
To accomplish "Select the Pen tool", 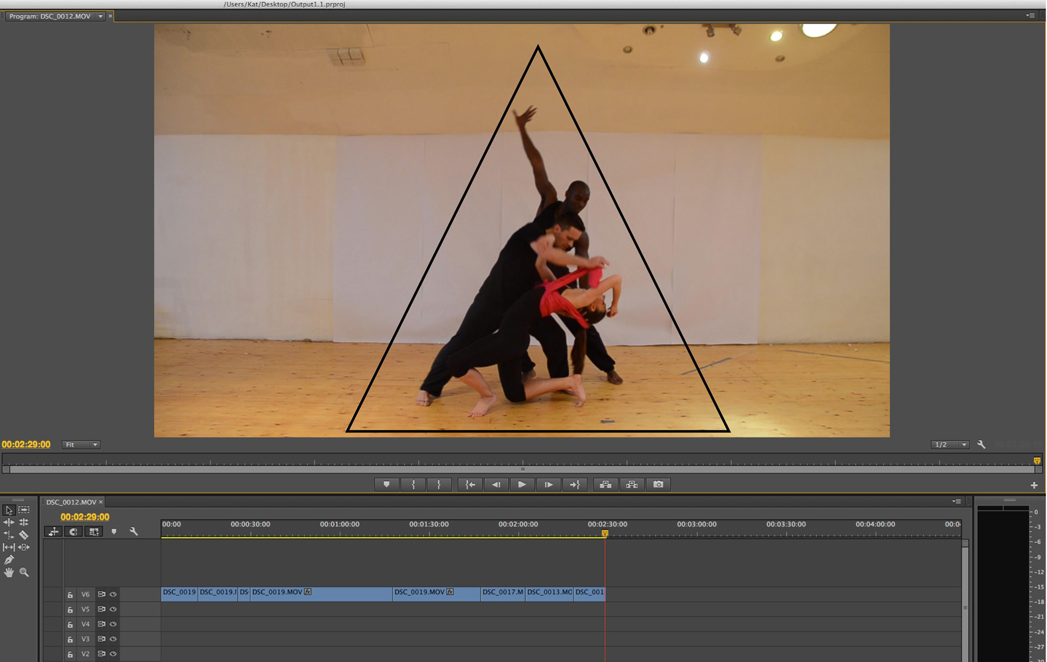I will [x=9, y=560].
